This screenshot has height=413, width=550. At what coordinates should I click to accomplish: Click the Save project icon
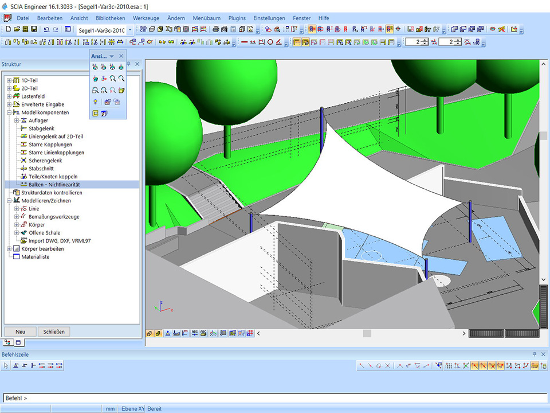coord(34,29)
